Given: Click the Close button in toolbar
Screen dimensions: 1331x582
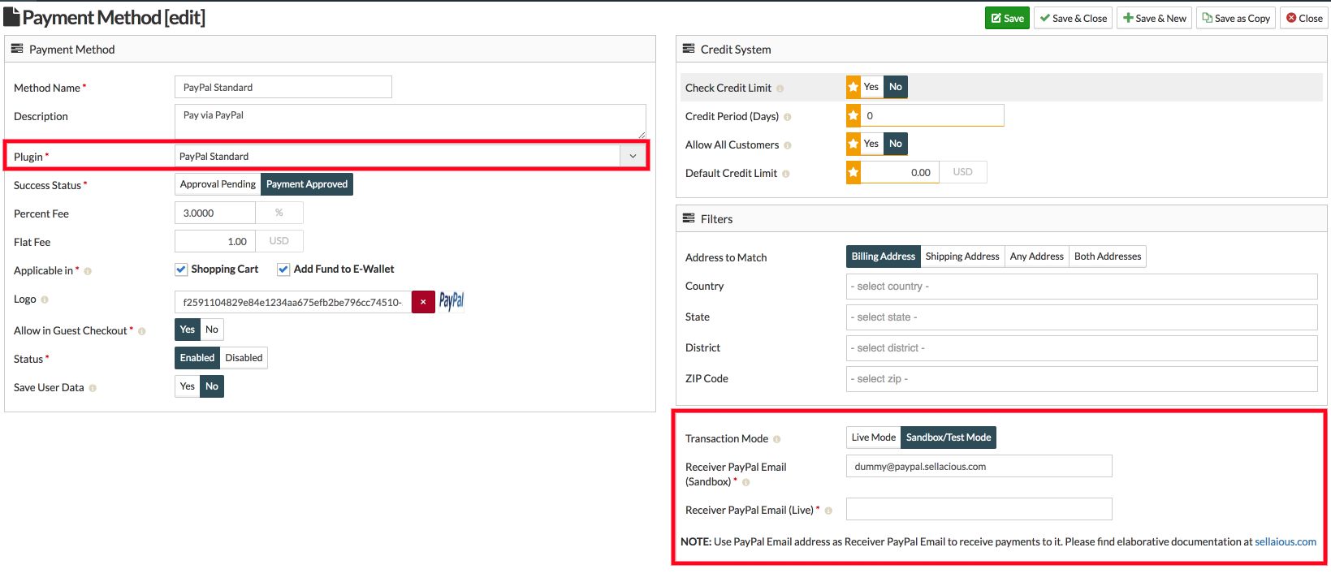Looking at the screenshot, I should pos(1304,18).
